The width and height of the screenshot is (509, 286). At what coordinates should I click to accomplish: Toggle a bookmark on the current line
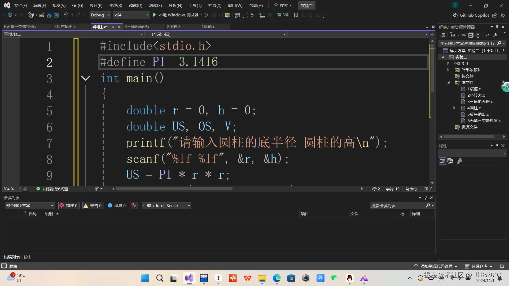[296, 15]
